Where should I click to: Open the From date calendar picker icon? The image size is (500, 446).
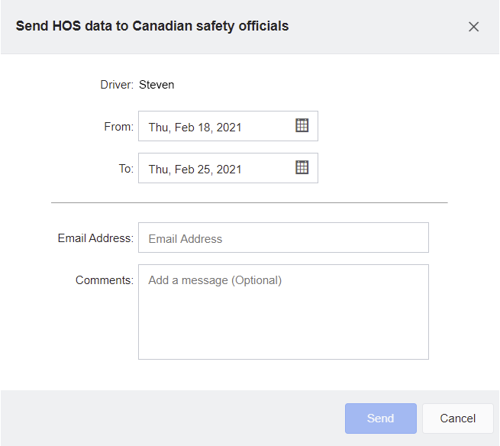coord(302,125)
